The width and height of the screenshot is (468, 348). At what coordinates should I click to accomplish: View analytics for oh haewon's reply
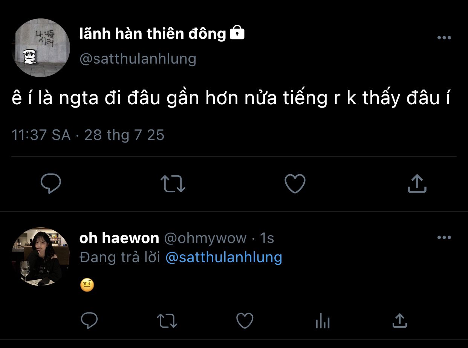tap(322, 321)
